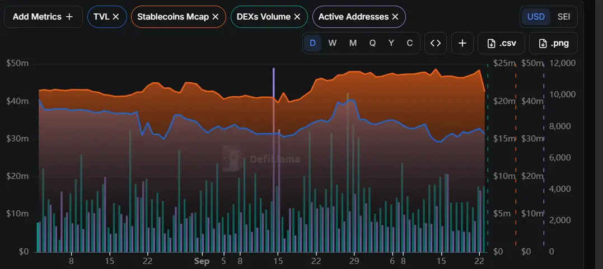Remove the TVL metric via its X
Screen dimensions: 603x269
[x=116, y=17]
